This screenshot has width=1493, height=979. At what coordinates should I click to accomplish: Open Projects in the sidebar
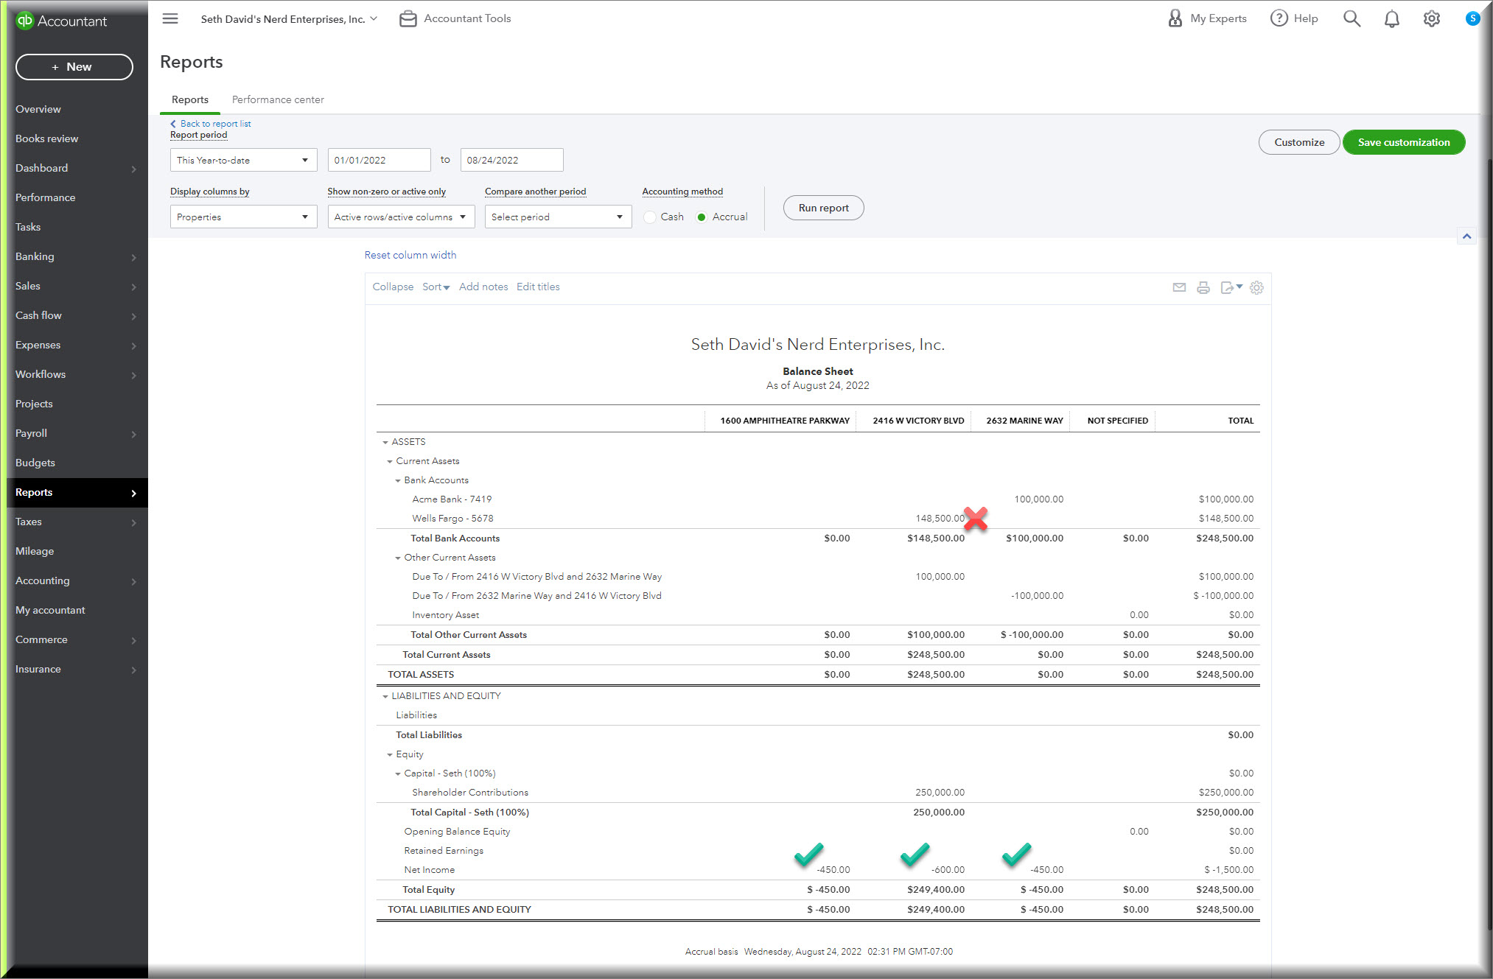(x=34, y=404)
